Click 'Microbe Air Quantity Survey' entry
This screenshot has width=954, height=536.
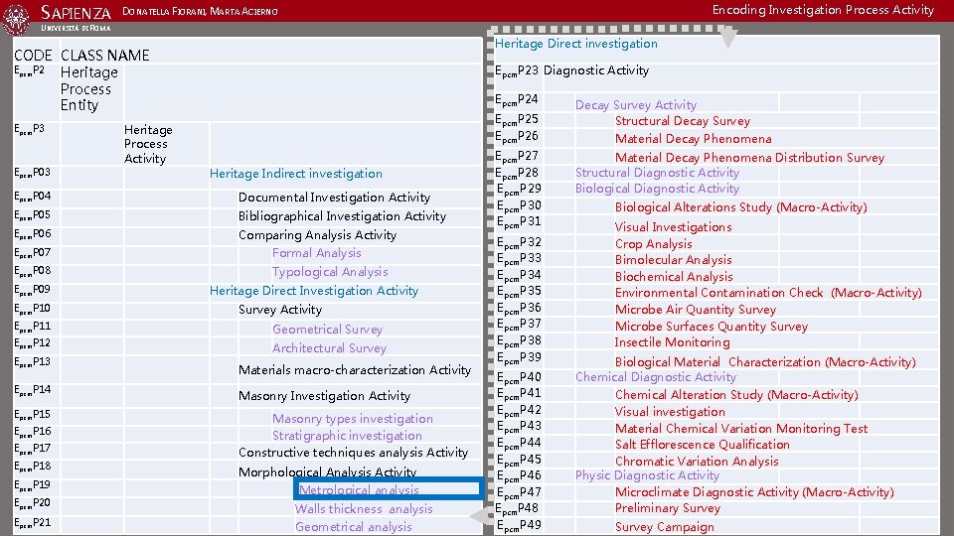point(696,310)
